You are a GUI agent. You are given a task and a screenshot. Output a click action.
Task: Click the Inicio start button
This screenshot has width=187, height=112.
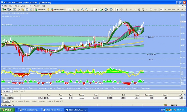(x=7, y=110)
